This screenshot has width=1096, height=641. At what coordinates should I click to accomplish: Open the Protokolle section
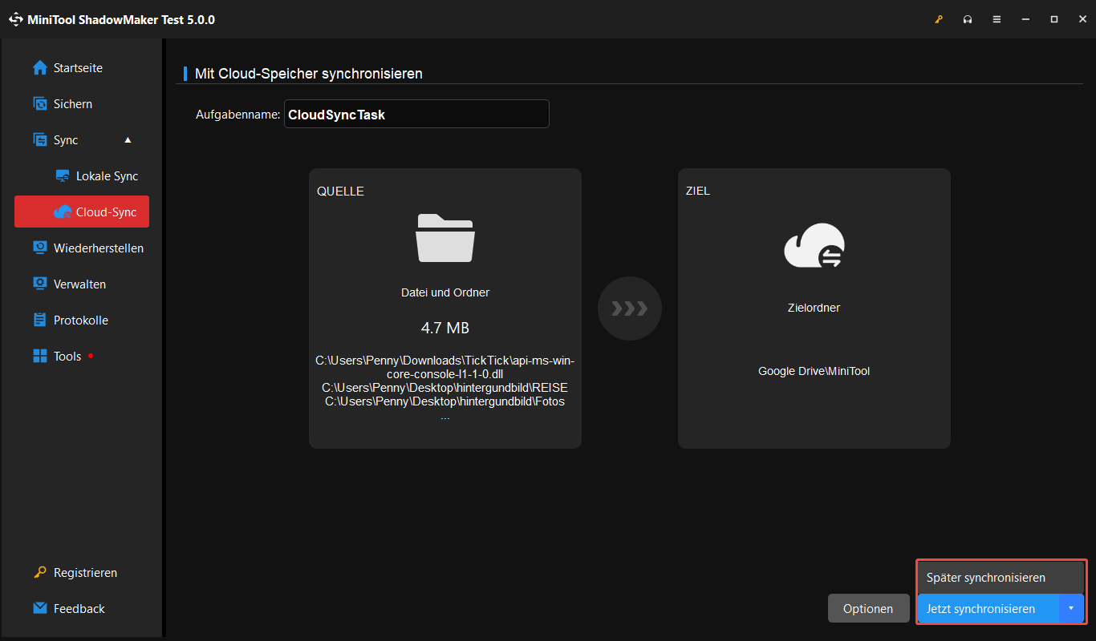point(81,320)
